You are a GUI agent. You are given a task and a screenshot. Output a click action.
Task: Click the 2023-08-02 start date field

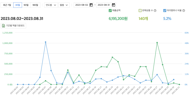point(84,5)
